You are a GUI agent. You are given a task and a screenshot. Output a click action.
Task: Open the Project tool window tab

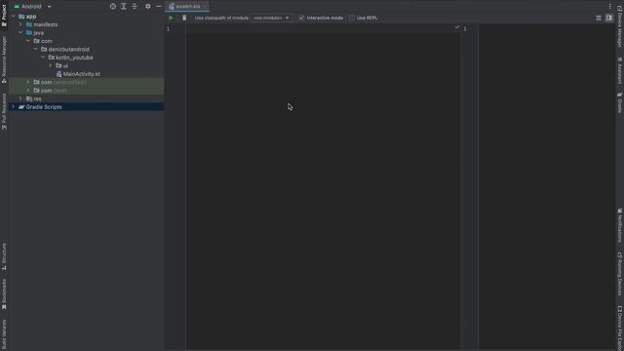(x=4, y=16)
